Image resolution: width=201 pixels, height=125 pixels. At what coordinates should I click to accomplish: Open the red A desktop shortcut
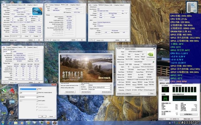[x=12, y=91]
